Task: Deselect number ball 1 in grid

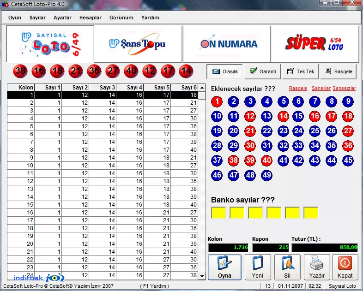Action: (x=217, y=101)
